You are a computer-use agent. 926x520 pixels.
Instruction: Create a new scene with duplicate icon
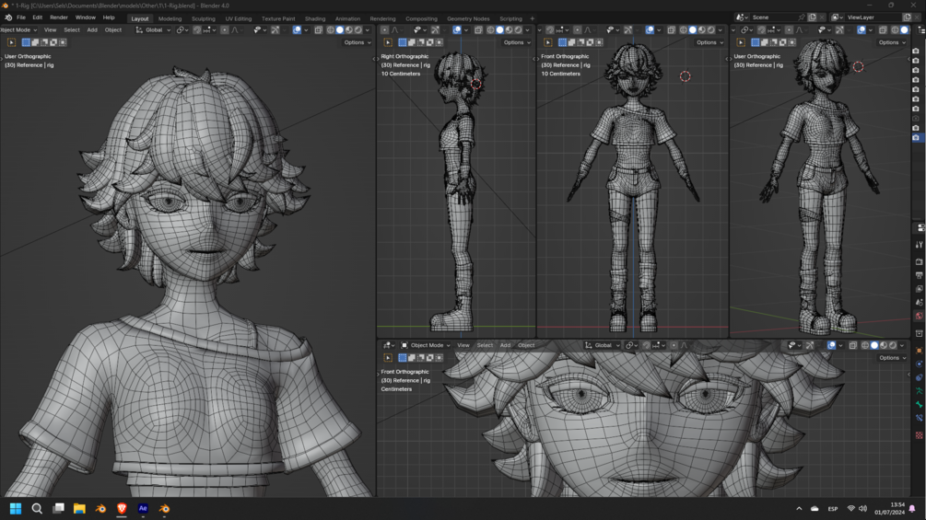pyautogui.click(x=812, y=17)
